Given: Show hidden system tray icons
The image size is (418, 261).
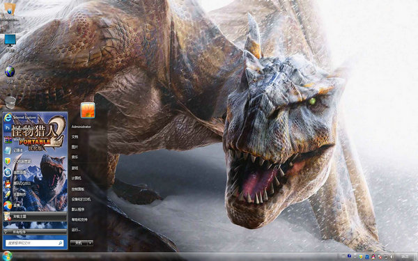Looking at the screenshot, I should (355, 257).
